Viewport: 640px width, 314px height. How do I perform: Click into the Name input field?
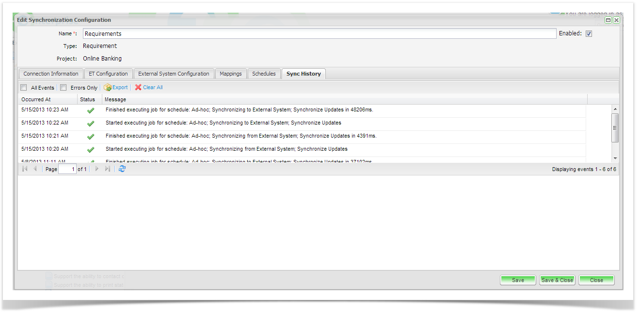tap(319, 34)
